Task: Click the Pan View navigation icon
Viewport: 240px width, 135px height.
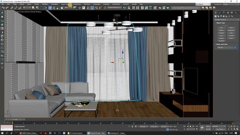Action: click(232, 129)
